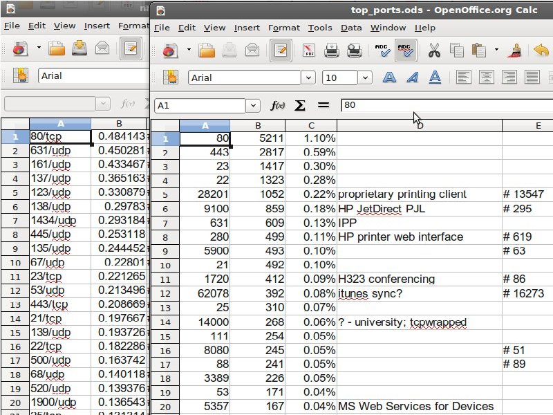Select column E header in top_ports sheet
Image resolution: width=553 pixels, height=415 pixels.
[x=527, y=126]
